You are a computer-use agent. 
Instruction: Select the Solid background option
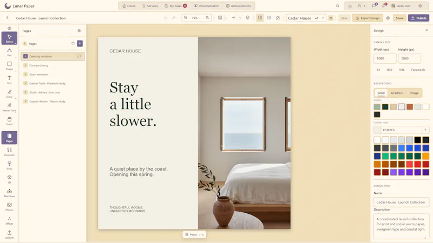(381, 93)
